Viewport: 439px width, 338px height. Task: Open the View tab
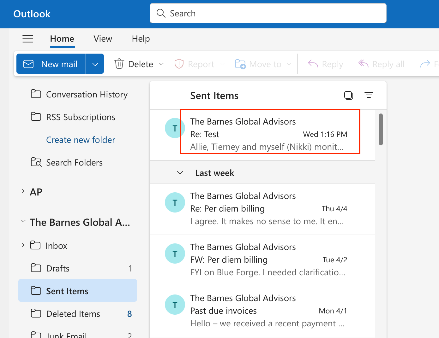(x=103, y=39)
